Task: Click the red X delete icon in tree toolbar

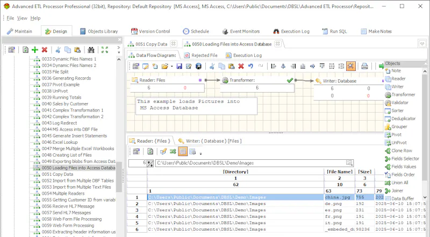Action: click(45, 49)
